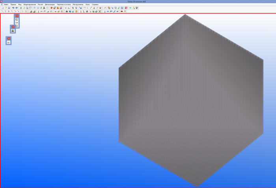
Task: Close the lowest floating toolbar
Action: tap(9, 38)
